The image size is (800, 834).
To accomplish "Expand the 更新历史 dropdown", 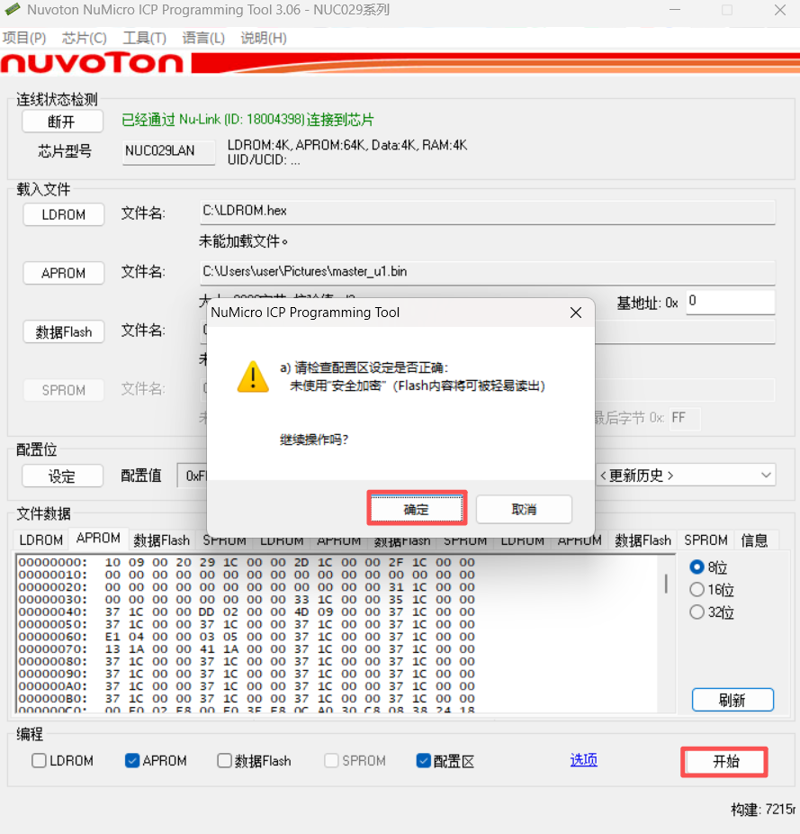I will (x=684, y=475).
